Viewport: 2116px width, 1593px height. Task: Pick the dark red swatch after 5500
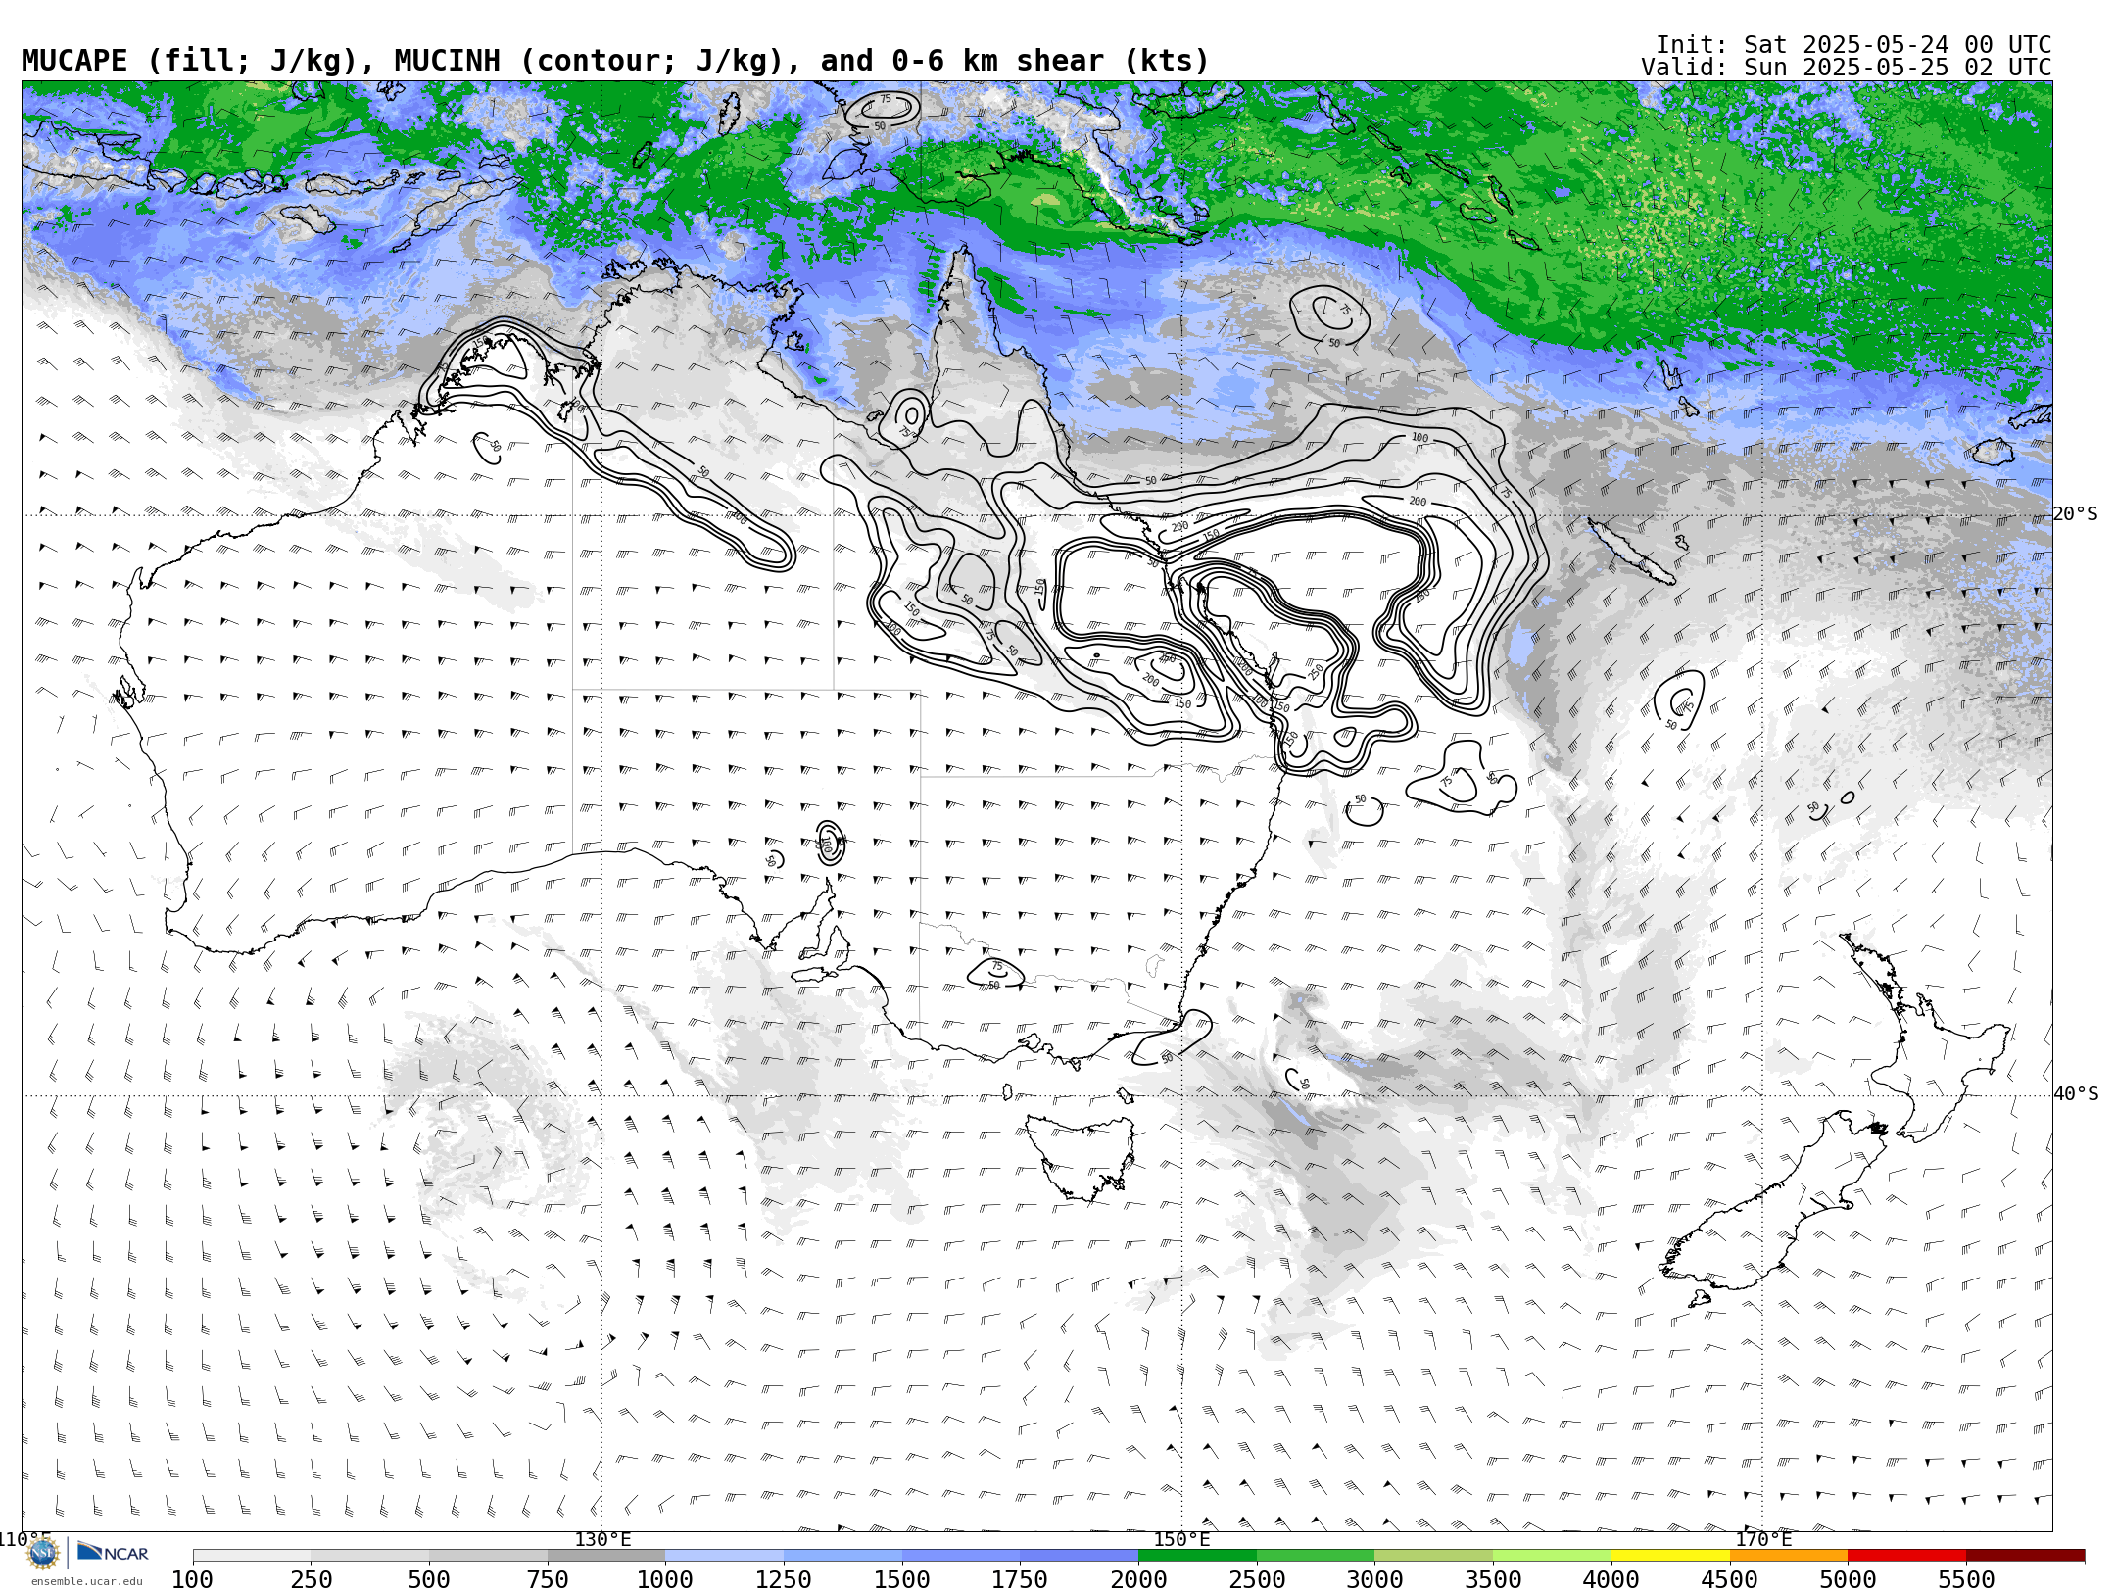point(2025,1556)
